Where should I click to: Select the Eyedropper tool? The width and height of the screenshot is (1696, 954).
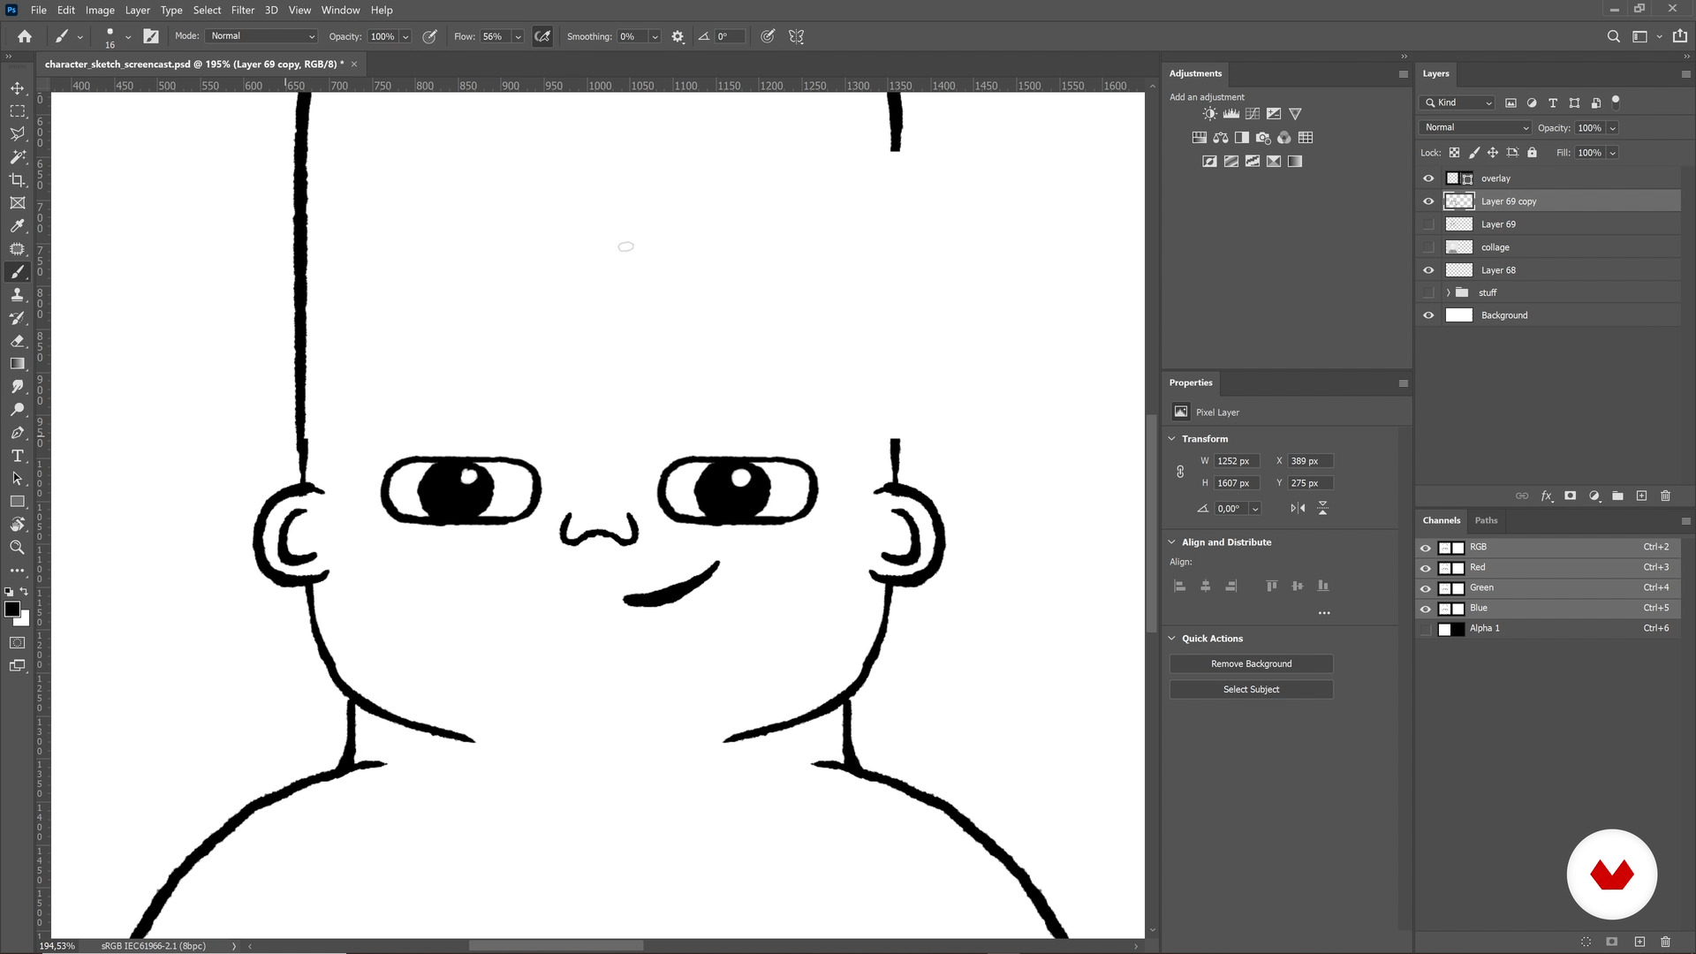17,226
